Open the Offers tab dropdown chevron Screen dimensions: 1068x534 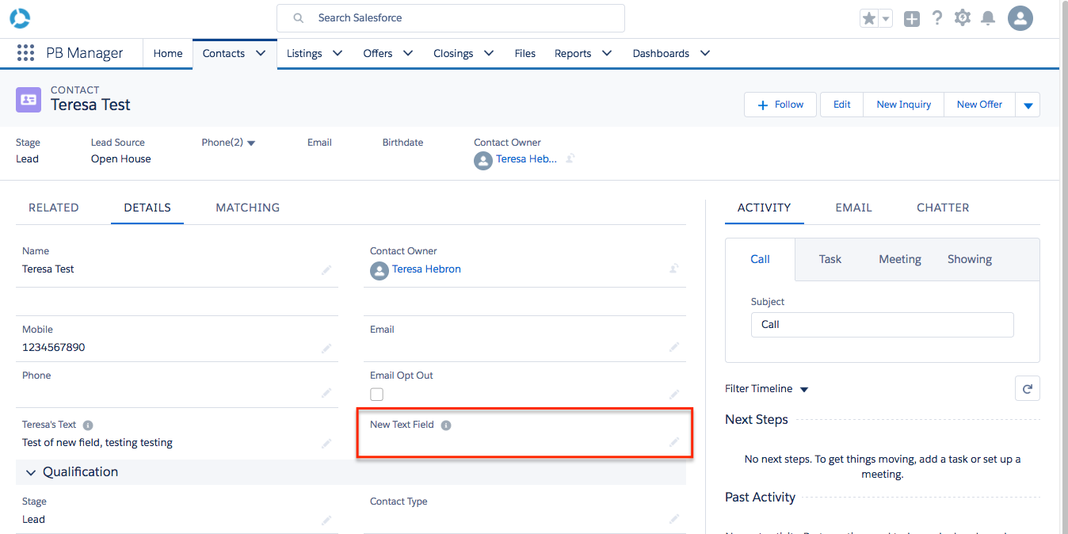[x=409, y=53]
